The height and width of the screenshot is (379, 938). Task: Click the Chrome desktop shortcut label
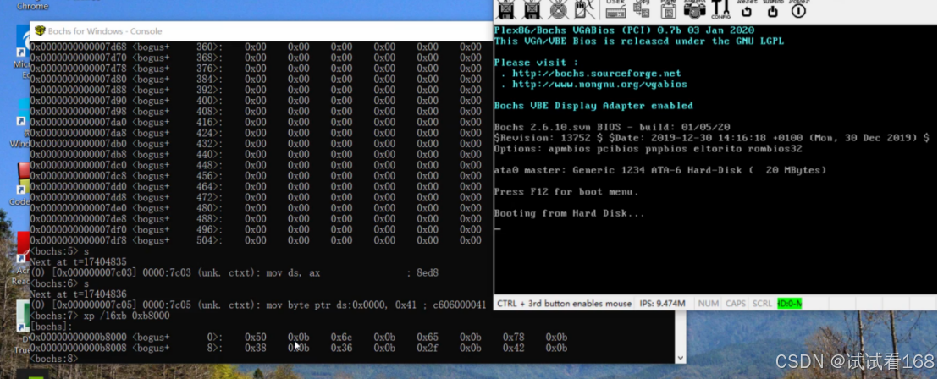[32, 6]
